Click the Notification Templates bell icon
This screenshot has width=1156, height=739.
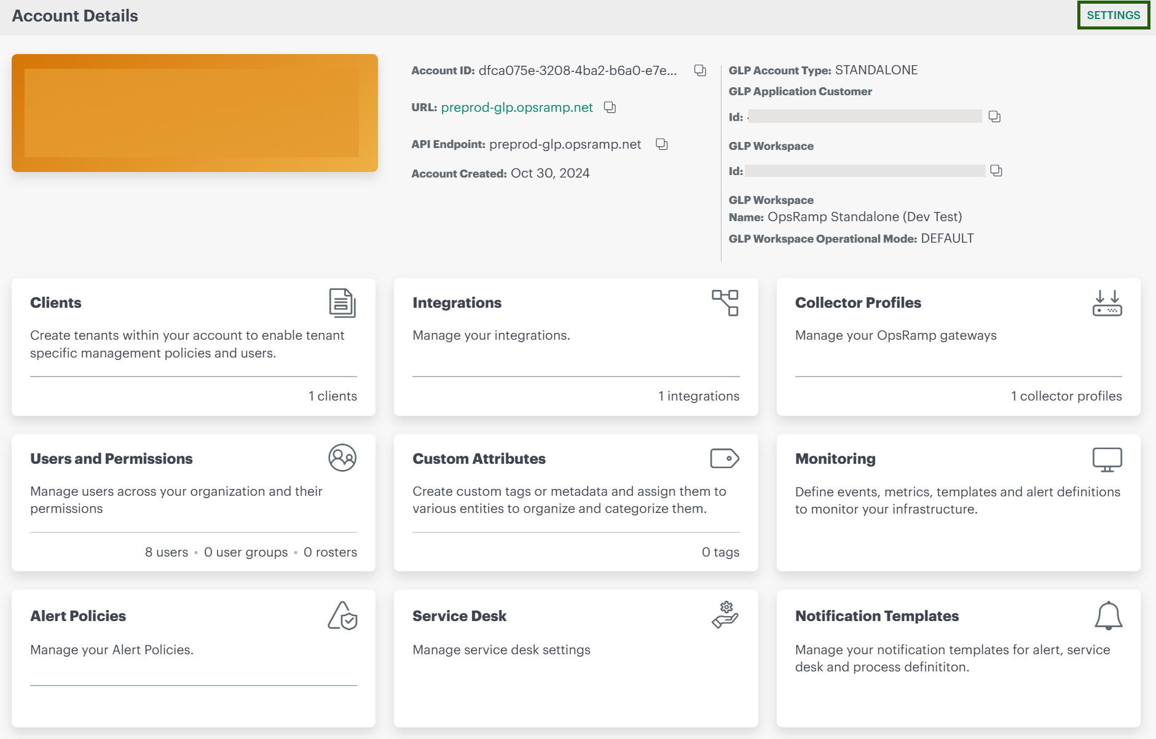(x=1108, y=616)
